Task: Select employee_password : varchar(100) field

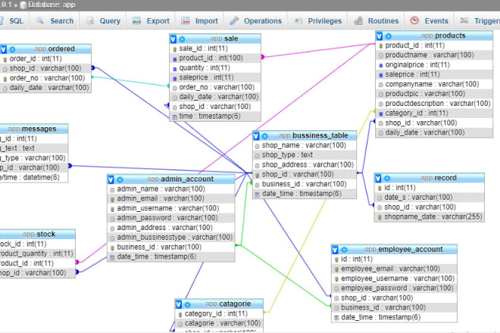Action: (395, 288)
